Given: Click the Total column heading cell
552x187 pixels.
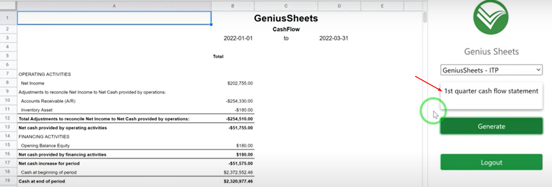Looking at the screenshot, I should click(218, 56).
